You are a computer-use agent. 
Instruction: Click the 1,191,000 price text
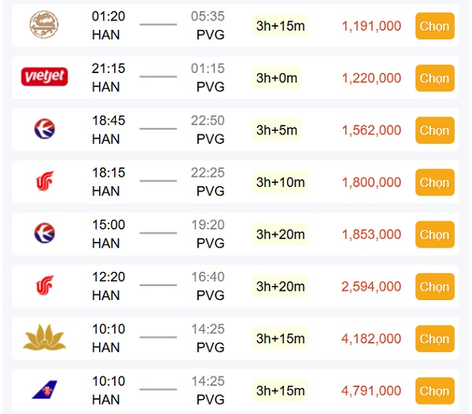(371, 26)
